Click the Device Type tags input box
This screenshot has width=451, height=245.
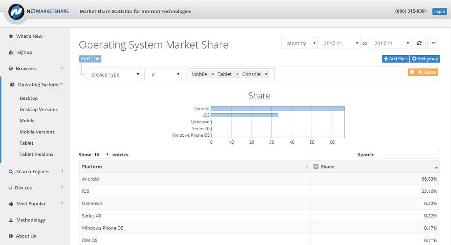pyautogui.click(x=231, y=74)
